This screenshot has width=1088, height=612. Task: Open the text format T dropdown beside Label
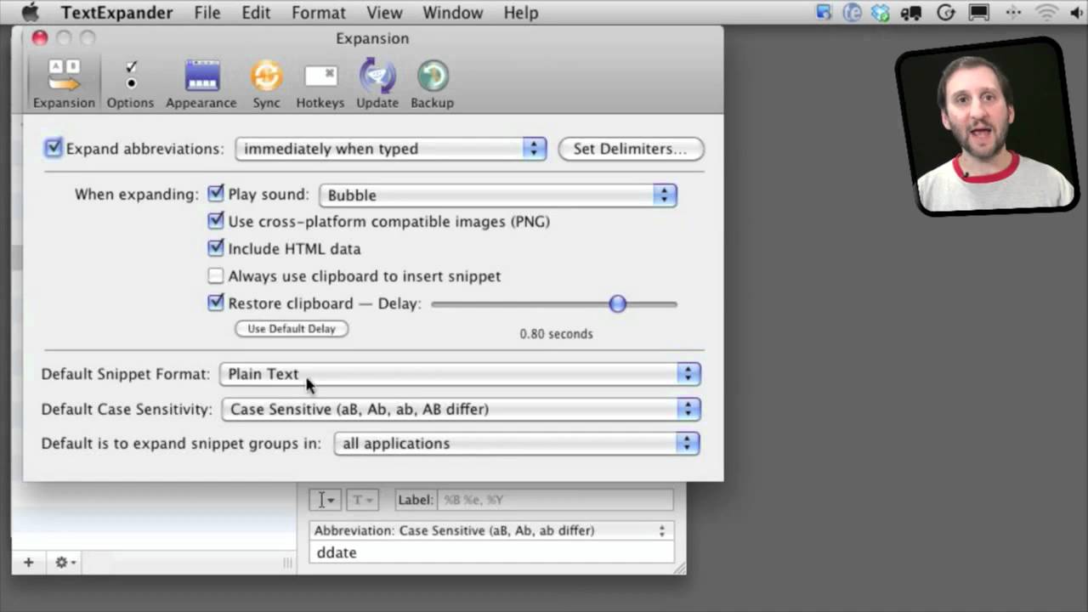(x=362, y=500)
